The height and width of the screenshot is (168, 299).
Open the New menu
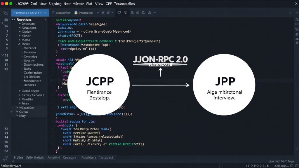pos(67,3)
